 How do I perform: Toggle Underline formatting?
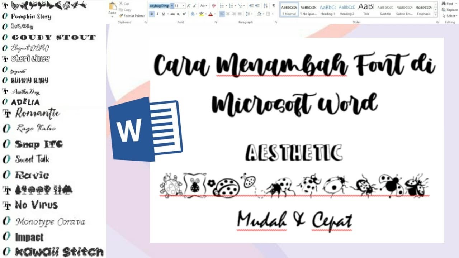163,14
